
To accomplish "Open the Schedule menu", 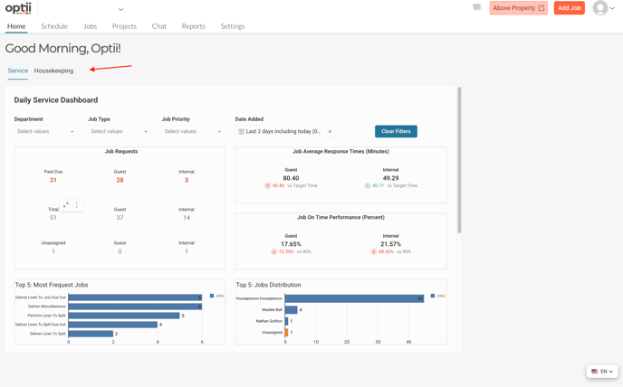I will 54,26.
